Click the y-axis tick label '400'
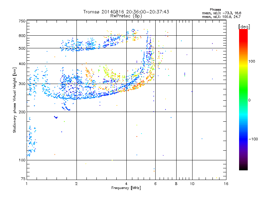This screenshot has height=200, width=266. [22, 64]
